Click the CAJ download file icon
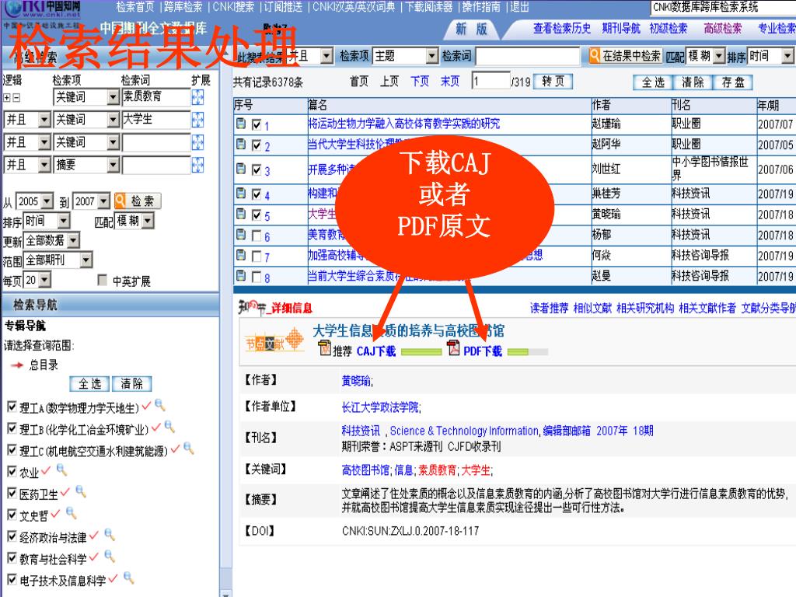This screenshot has height=597, width=796. pyautogui.click(x=324, y=349)
